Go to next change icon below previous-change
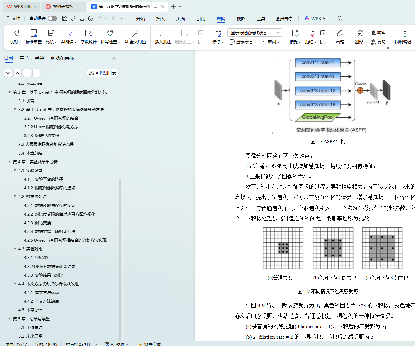The image size is (415, 346). tap(323, 42)
